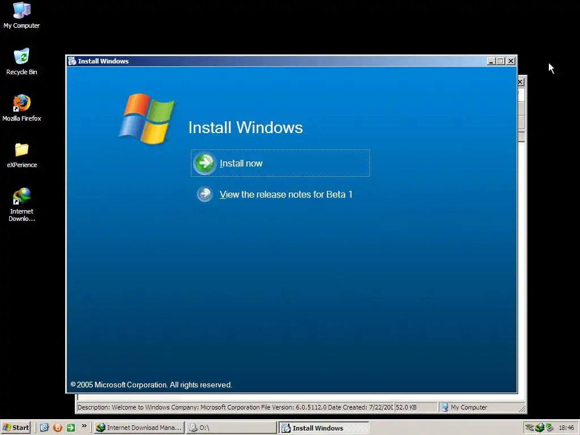Select the Internet Download Manager desktop shortcut
This screenshot has width=580, height=435.
(x=22, y=205)
